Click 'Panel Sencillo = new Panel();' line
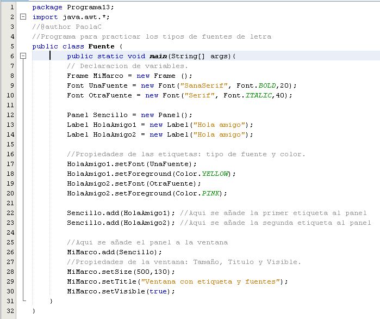 [129, 115]
